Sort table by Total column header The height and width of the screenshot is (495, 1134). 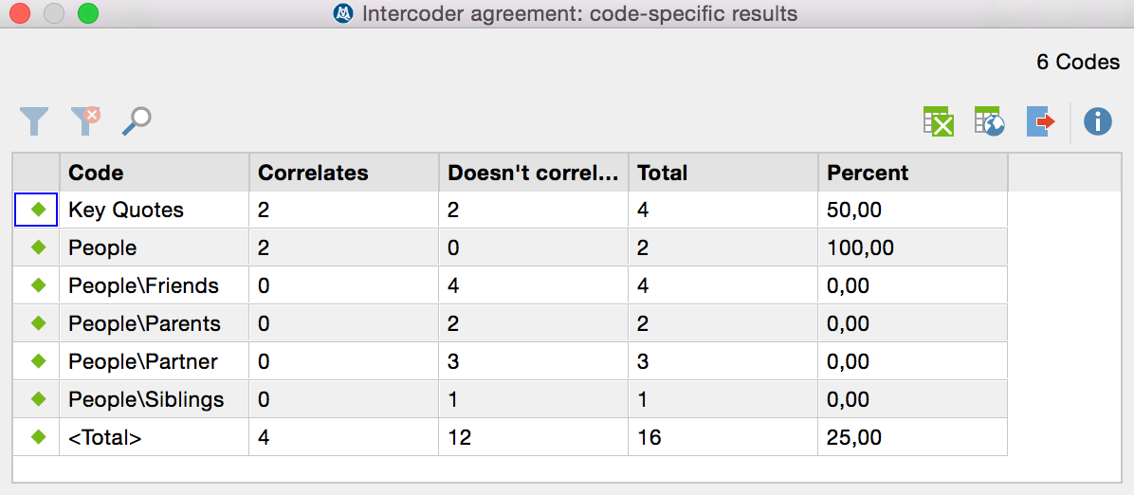pos(722,173)
